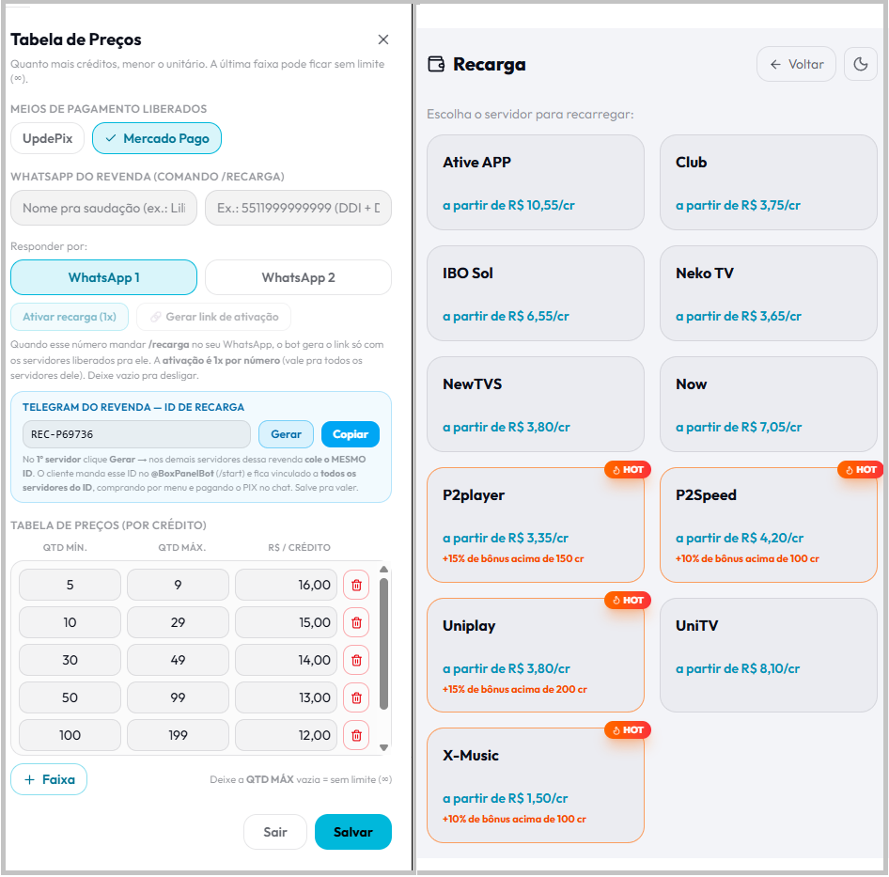Viewport: 889px width, 877px height.
Task: Focus the greeting name input field
Action: pyautogui.click(x=103, y=208)
